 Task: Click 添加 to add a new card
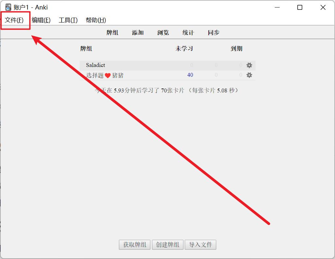(x=138, y=33)
